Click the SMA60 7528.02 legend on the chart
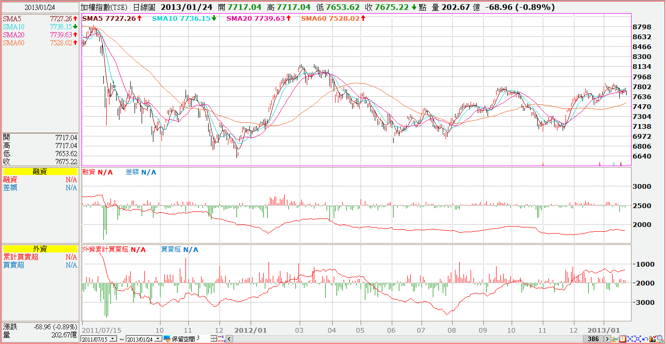This screenshot has width=666, height=344. click(x=333, y=18)
